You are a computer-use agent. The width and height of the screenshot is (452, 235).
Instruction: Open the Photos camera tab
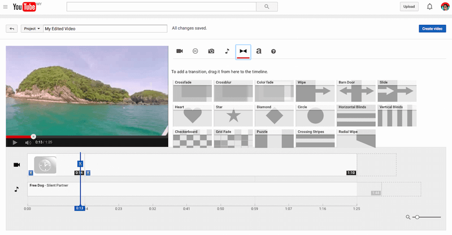[211, 51]
